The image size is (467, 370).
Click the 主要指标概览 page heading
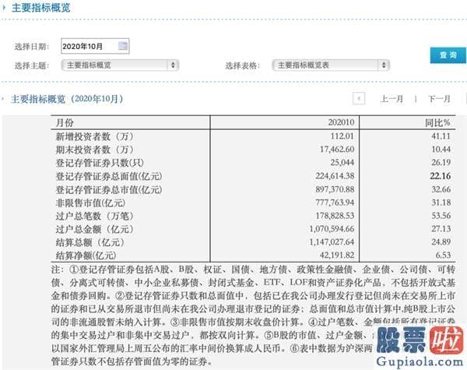(x=40, y=8)
